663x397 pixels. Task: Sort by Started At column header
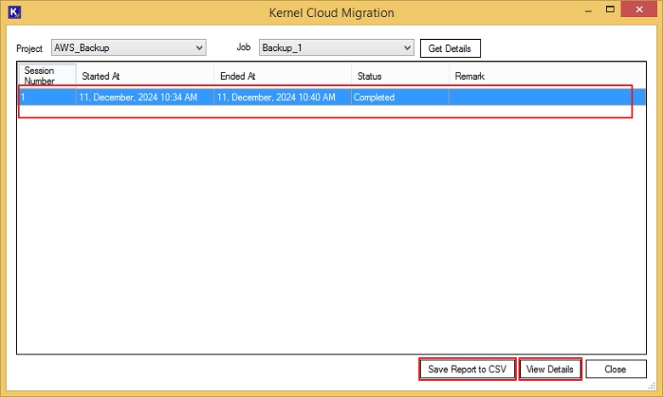coord(145,77)
